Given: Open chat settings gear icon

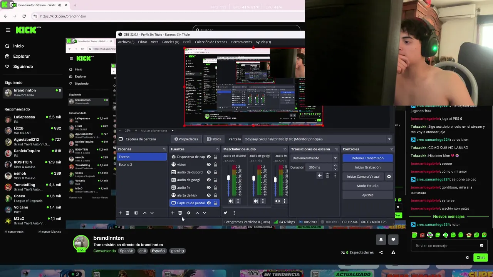Looking at the screenshot, I should pyautogui.click(x=467, y=257).
